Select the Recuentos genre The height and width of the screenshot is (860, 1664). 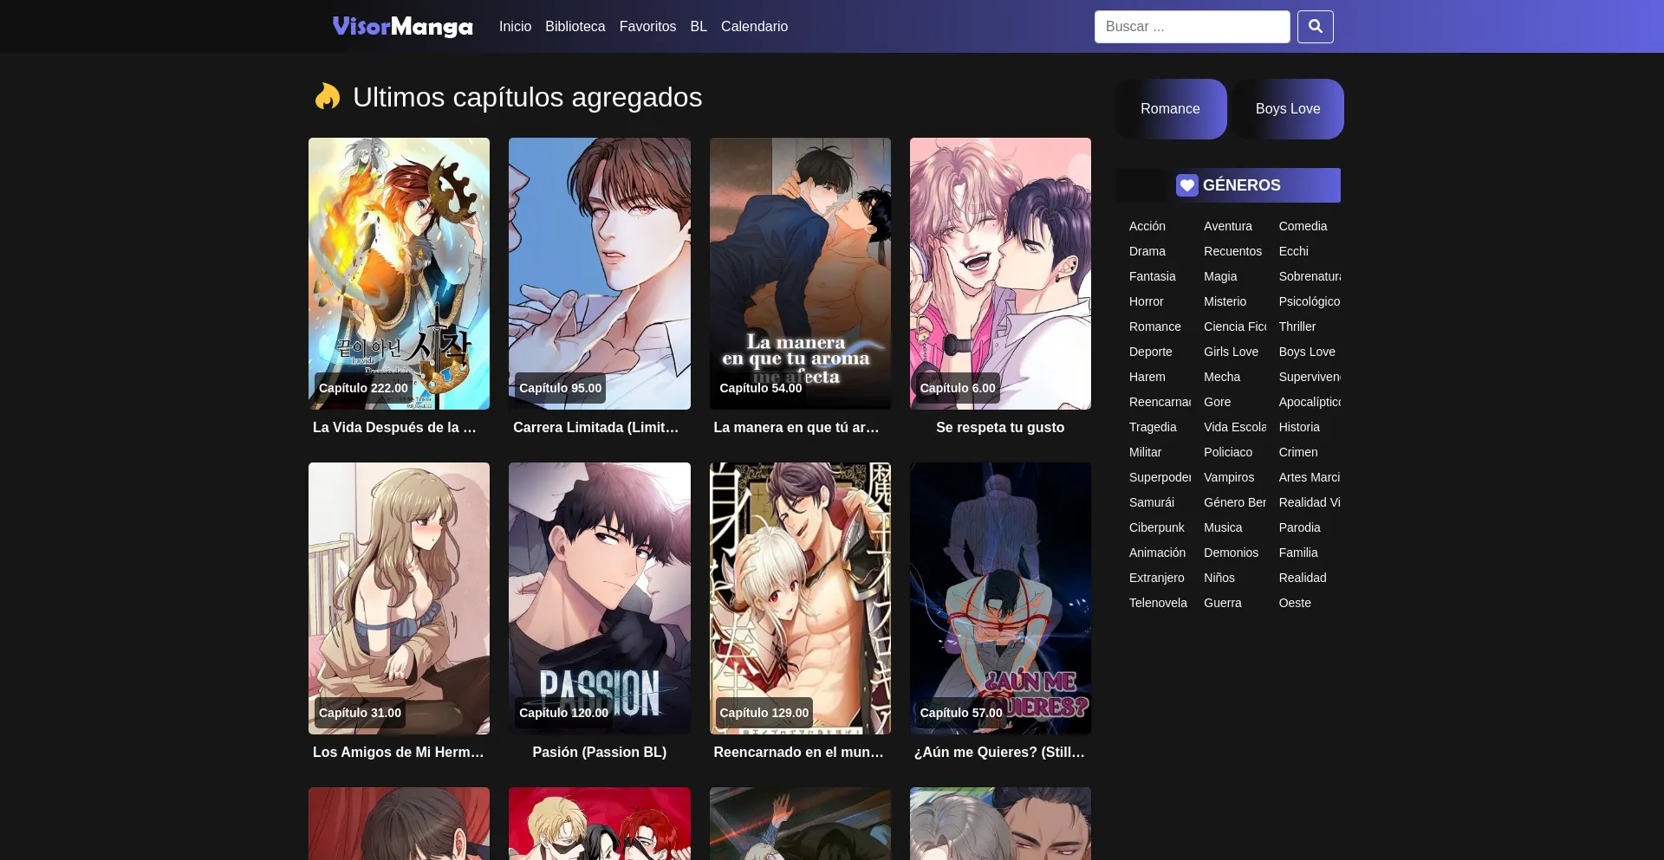click(x=1232, y=251)
